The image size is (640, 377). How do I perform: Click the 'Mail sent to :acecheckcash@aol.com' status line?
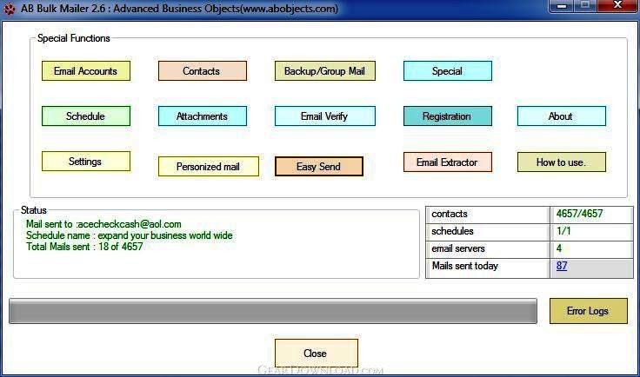click(103, 224)
